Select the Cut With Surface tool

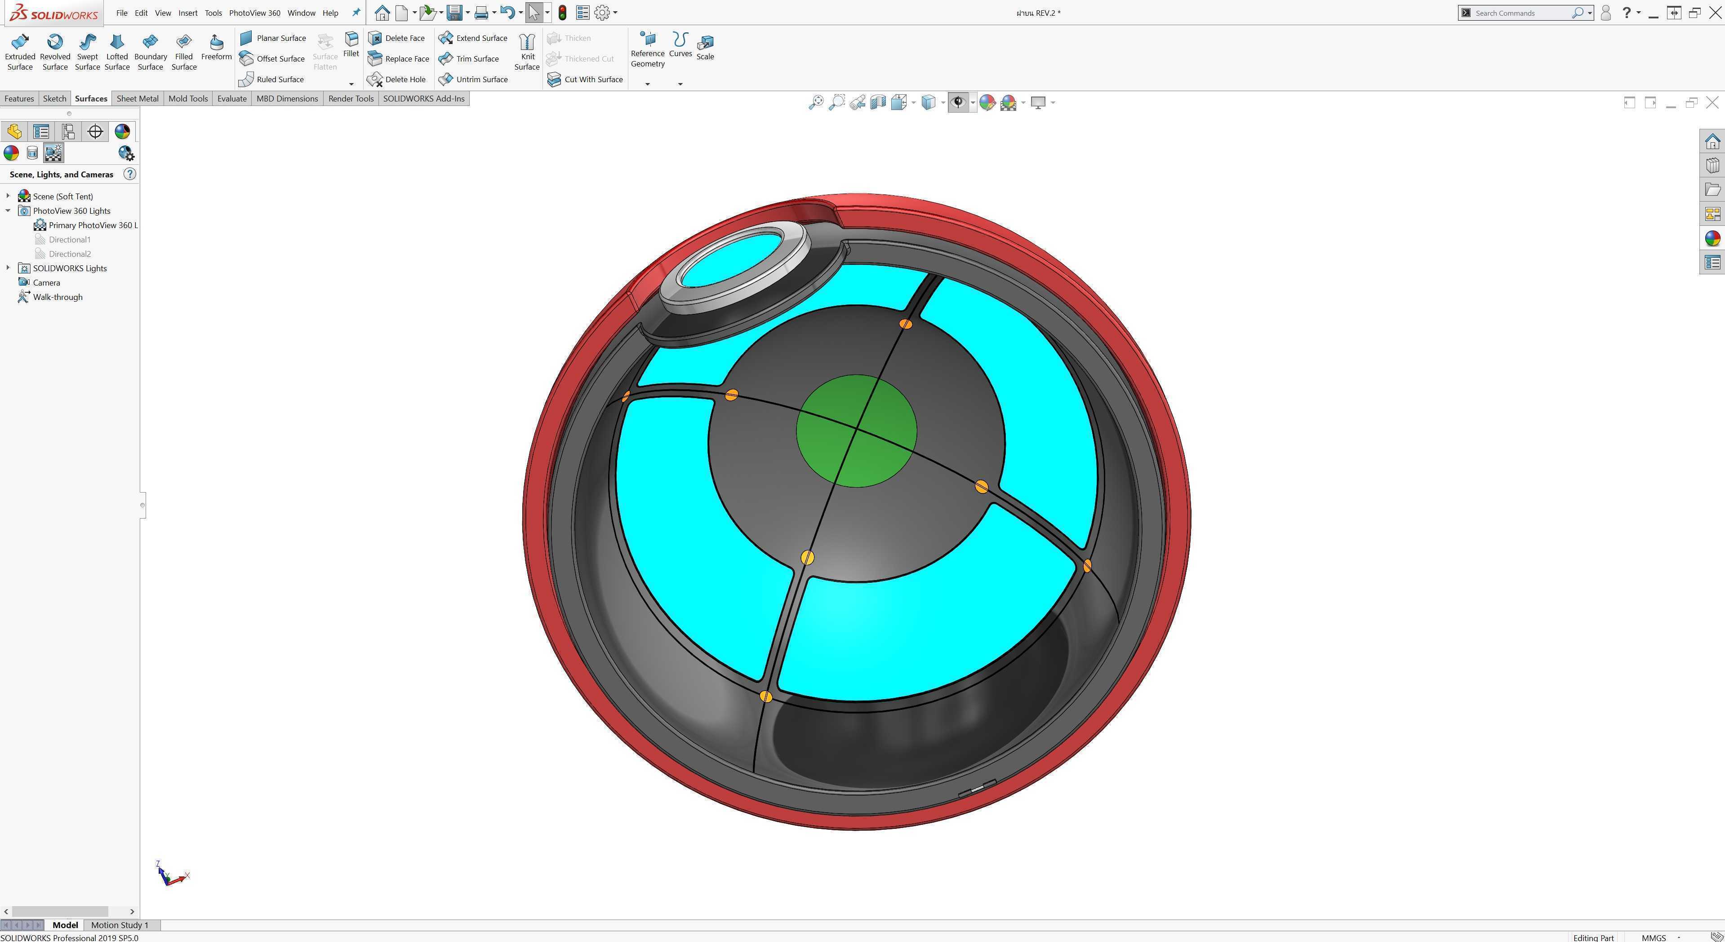pyautogui.click(x=585, y=79)
